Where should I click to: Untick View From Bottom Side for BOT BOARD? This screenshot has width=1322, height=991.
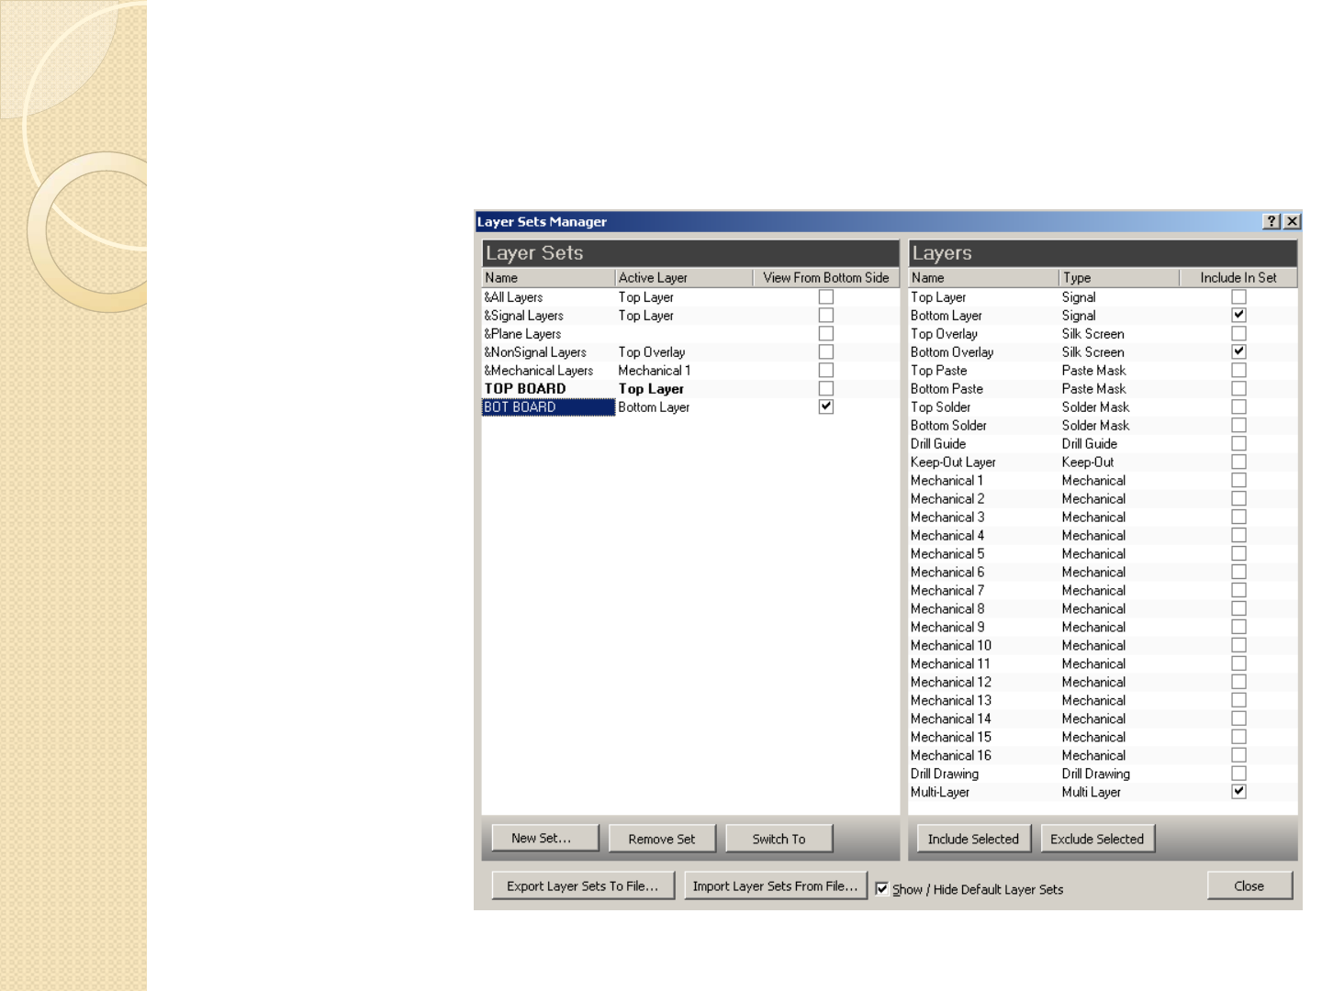[826, 406]
